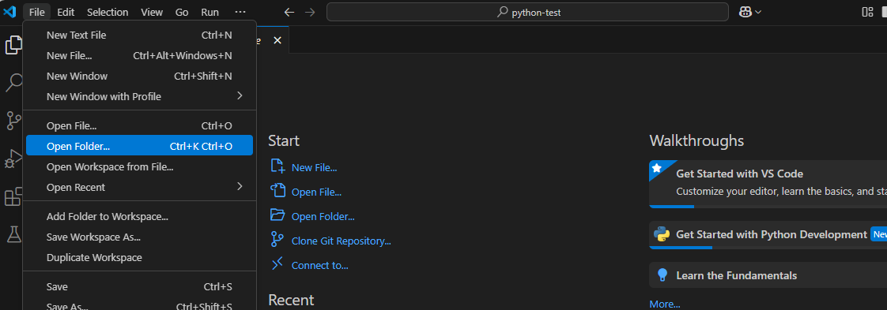Choose Add Folder to Workspace...
Image resolution: width=887 pixels, height=310 pixels.
(x=139, y=216)
